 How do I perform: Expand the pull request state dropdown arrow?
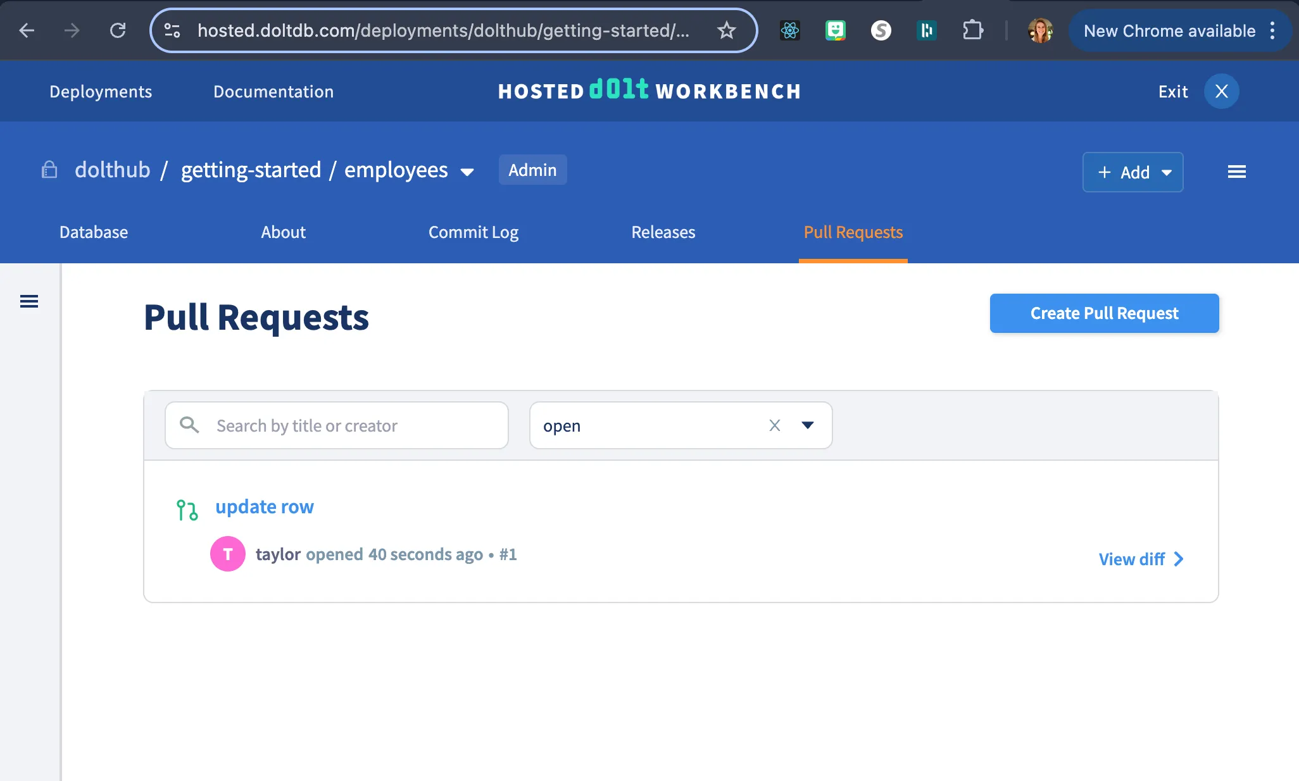click(x=807, y=426)
